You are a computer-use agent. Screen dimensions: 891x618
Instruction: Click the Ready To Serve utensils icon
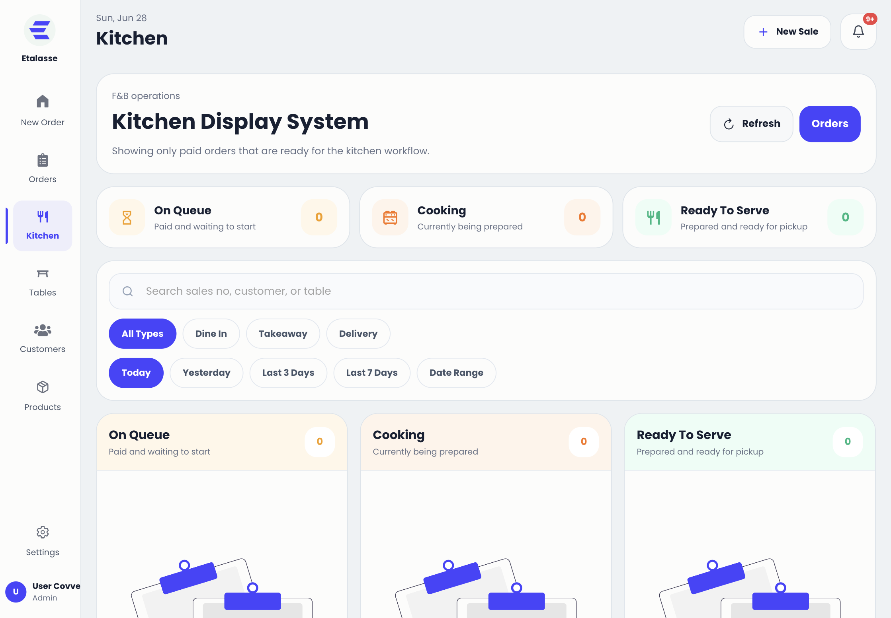(x=653, y=217)
